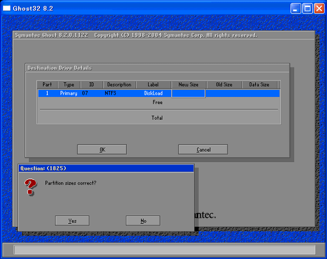Close the Ghost32 8.2 window
The image size is (327, 259).
point(319,8)
